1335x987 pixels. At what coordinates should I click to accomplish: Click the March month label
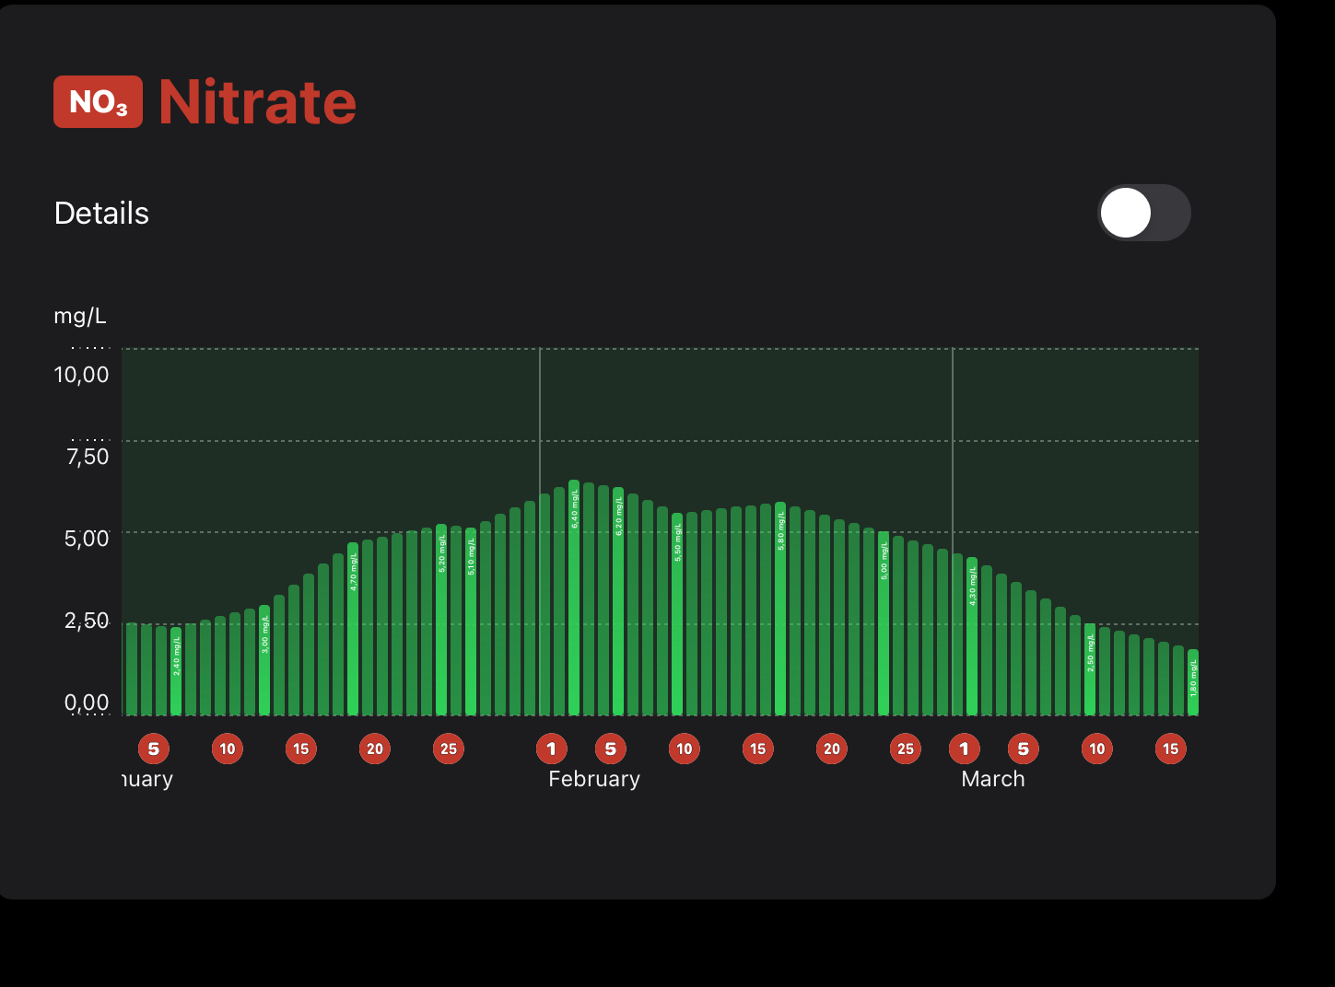[x=992, y=779]
